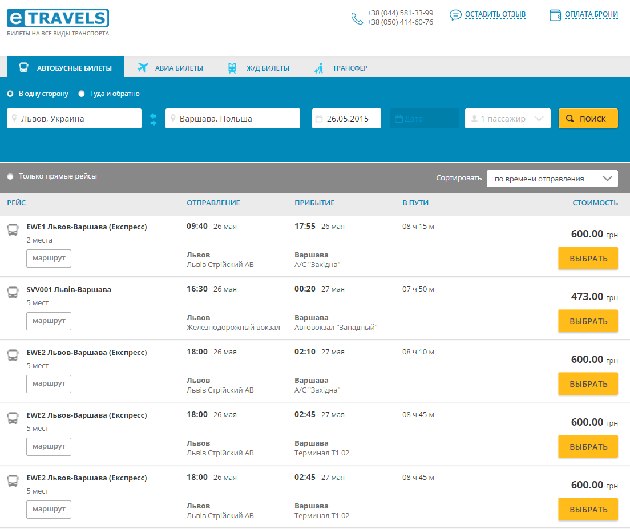Toggle 'Только прямые рейсы' filter
630x529 pixels.
click(10, 176)
